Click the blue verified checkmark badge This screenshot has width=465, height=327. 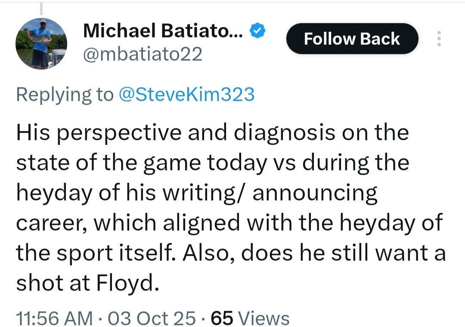258,31
